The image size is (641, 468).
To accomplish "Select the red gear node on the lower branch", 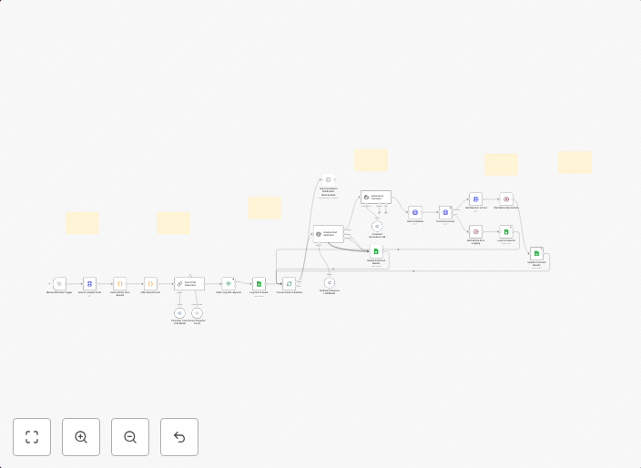I will coord(476,232).
